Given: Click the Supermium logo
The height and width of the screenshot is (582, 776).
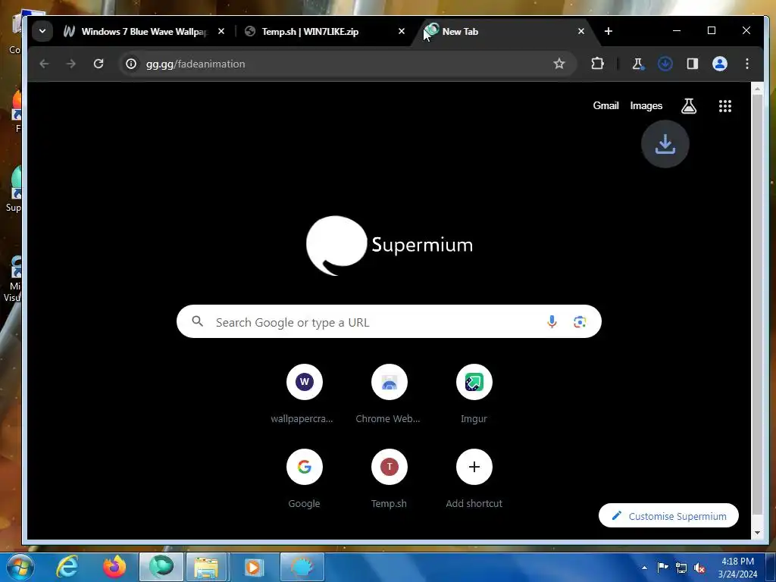Looking at the screenshot, I should click(x=389, y=246).
